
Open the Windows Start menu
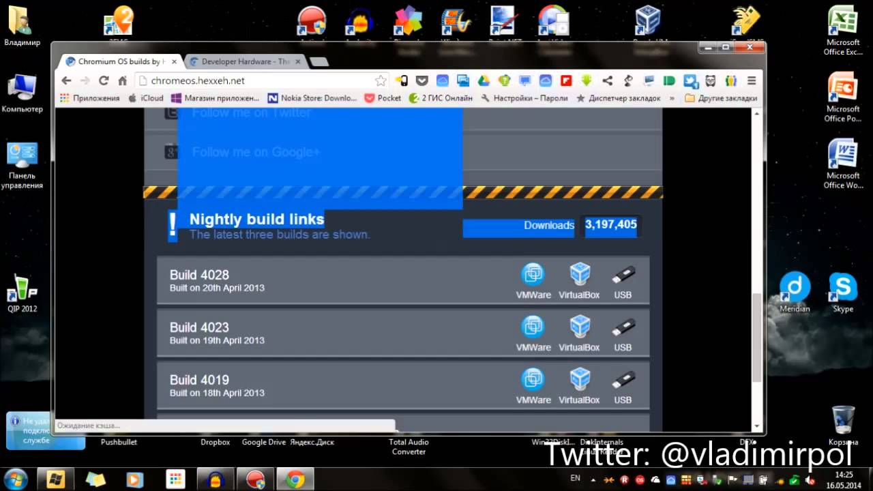pos(16,479)
